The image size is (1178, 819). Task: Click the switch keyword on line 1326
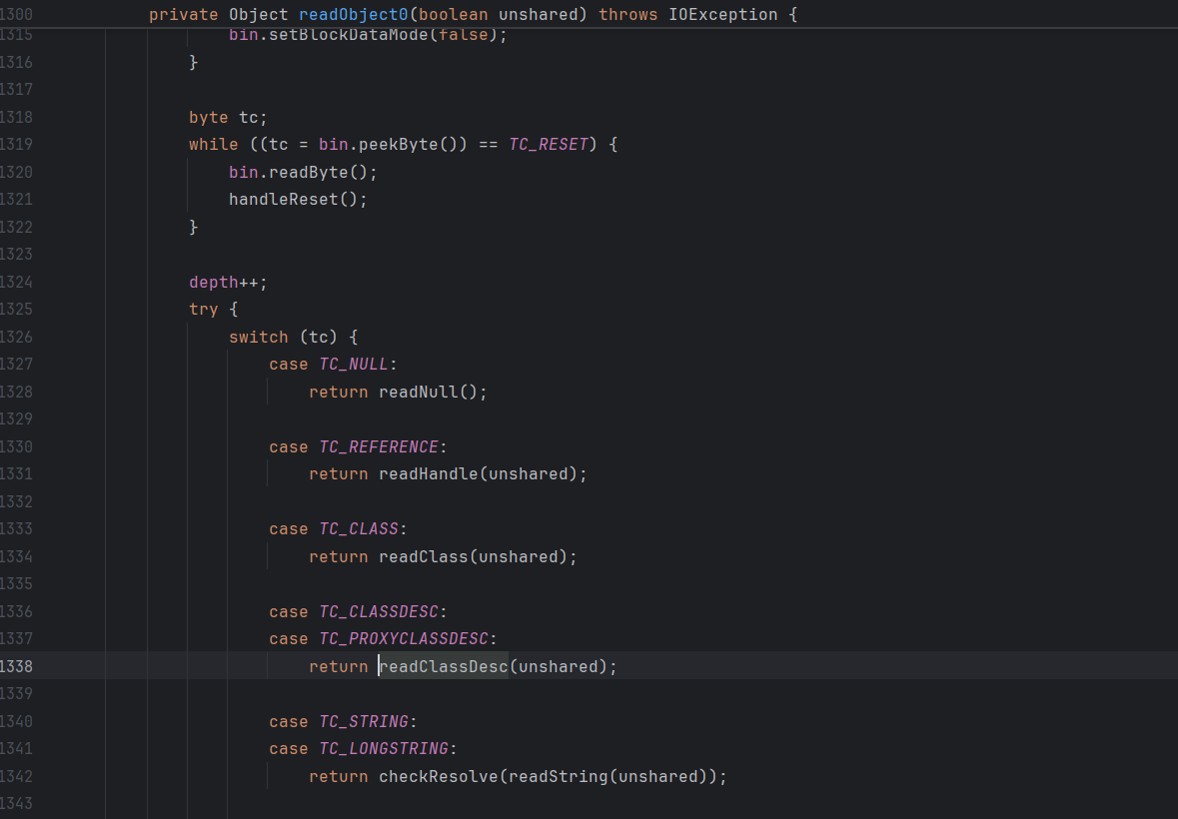[x=258, y=338]
